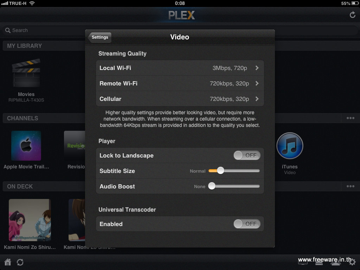
Task: Click the Audio Boost slider knob
Action: pyautogui.click(x=212, y=186)
